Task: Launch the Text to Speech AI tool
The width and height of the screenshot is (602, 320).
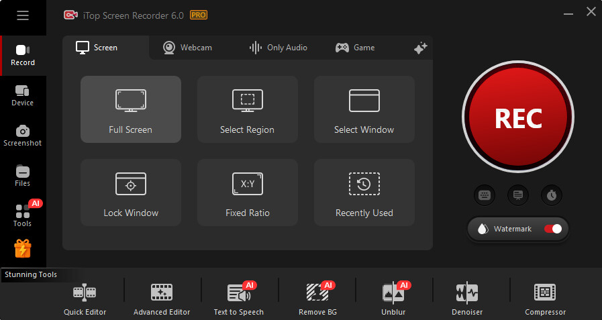Action: [239, 298]
